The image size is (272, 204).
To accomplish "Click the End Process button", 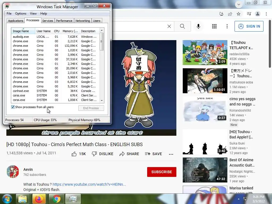I will pyautogui.click(x=91, y=108).
